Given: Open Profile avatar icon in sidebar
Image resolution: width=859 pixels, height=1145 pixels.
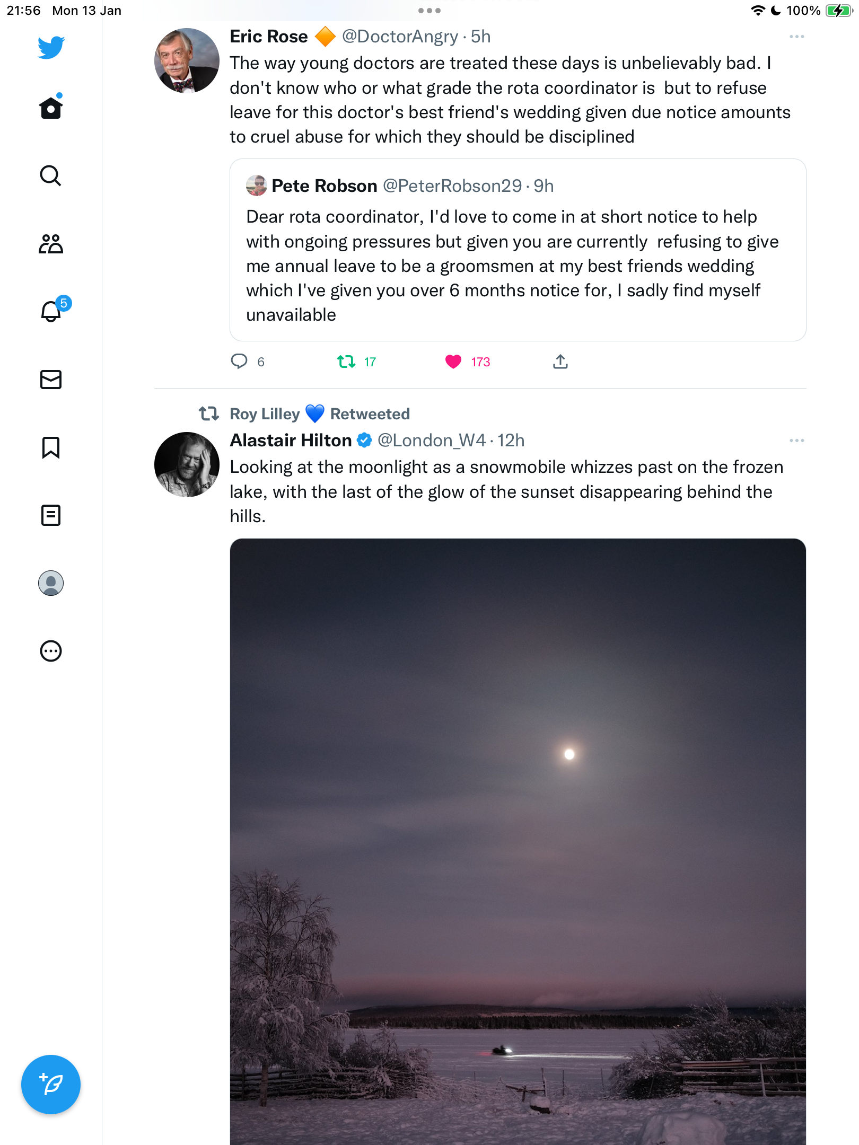Looking at the screenshot, I should coord(51,583).
